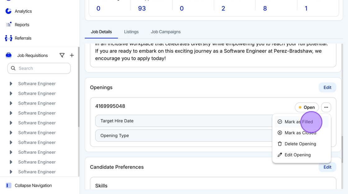
Task: Expand the fifth Software Engineer tree item
Action: coord(11,123)
